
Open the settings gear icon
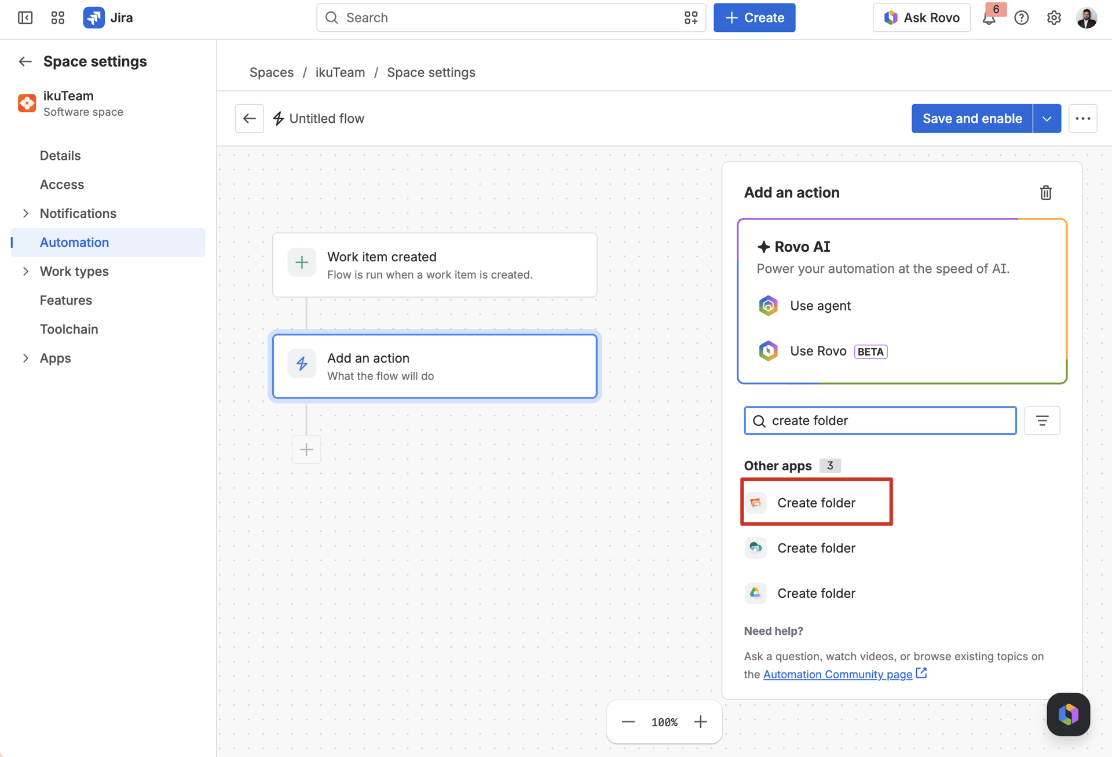(x=1054, y=18)
